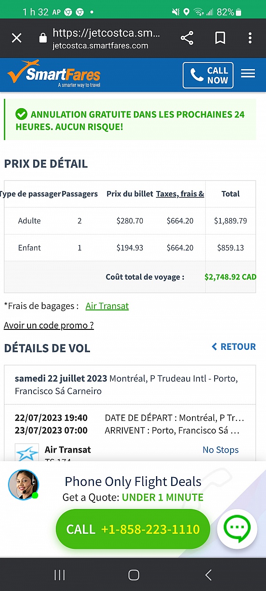This screenshot has width=266, height=591.
Task: Open the 'Avoir un code promo ?' section
Action: [48, 325]
